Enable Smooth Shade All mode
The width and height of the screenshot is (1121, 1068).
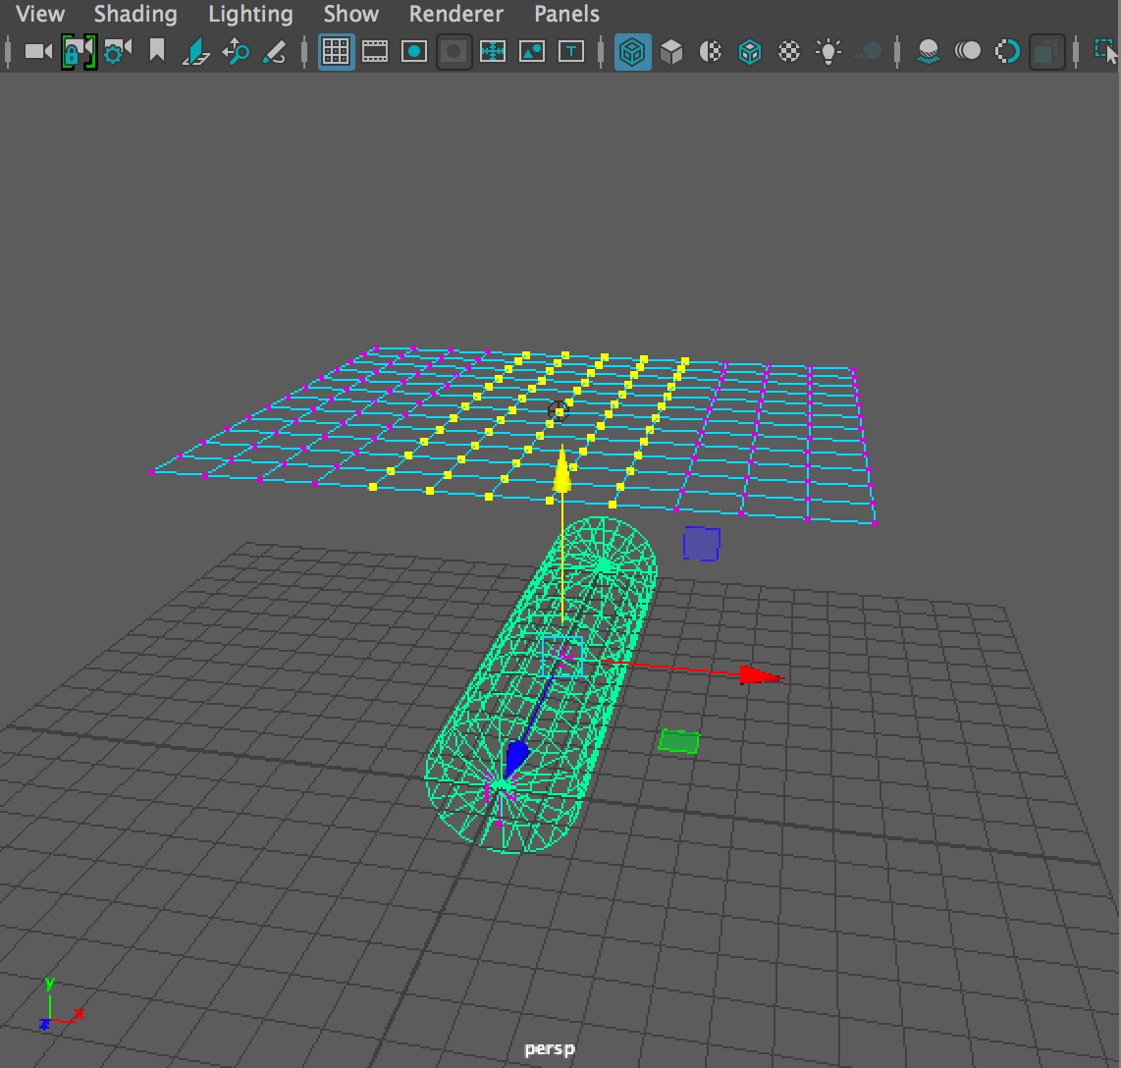671,51
